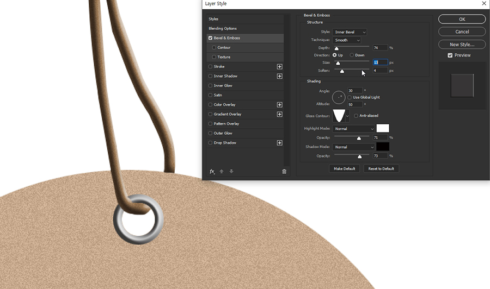Open the black Shadow color swatch
The width and height of the screenshot is (490, 289).
(x=383, y=147)
